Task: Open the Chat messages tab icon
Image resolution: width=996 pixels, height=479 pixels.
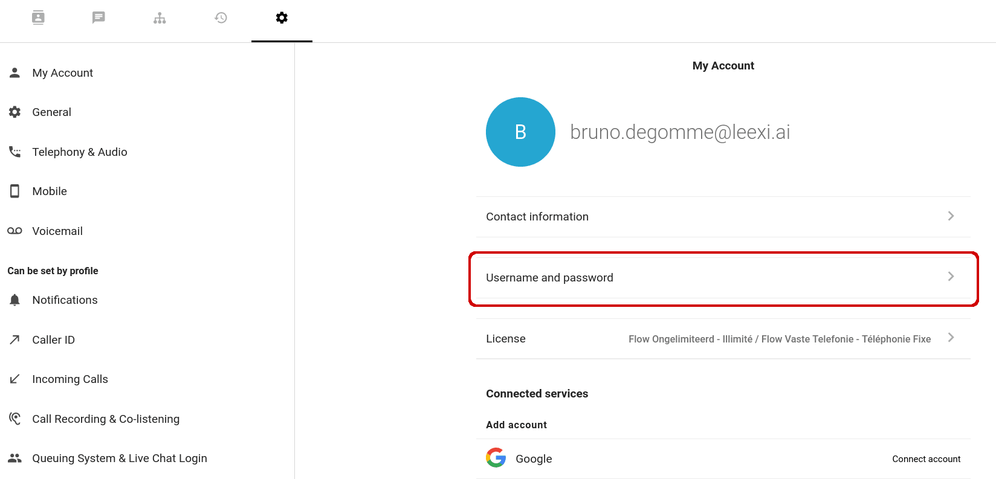Action: tap(99, 18)
